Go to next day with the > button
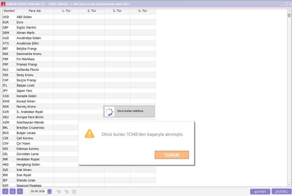292x196 pixels. tap(20, 192)
